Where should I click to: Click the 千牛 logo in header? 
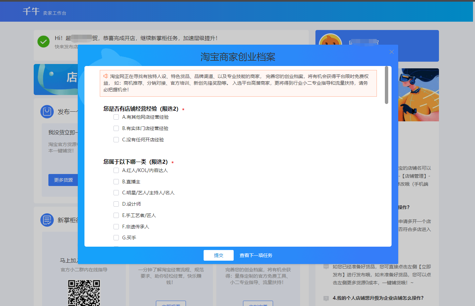click(x=31, y=11)
